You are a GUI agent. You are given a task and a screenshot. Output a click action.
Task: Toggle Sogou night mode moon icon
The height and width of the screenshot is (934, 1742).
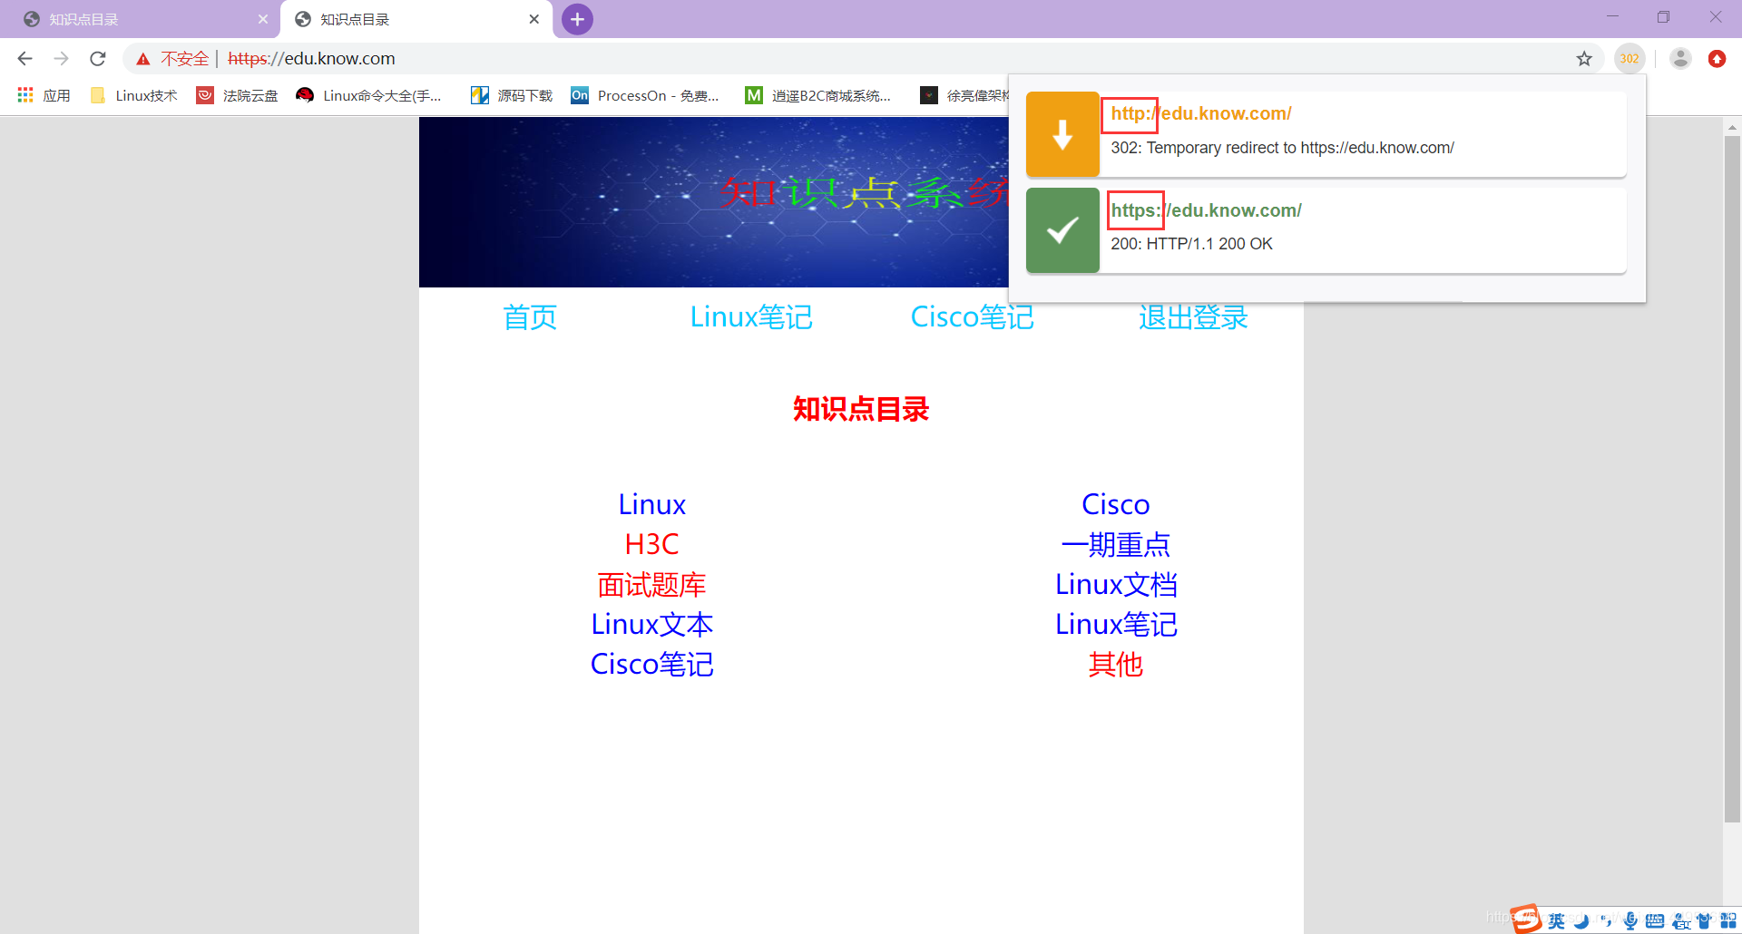(1582, 919)
